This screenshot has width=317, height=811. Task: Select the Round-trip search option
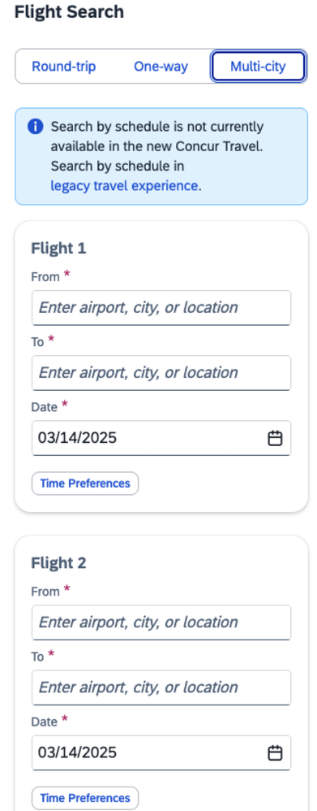click(x=64, y=66)
